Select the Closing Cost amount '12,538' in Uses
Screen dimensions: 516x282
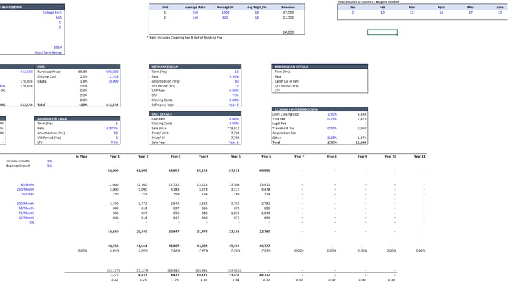click(x=114, y=76)
